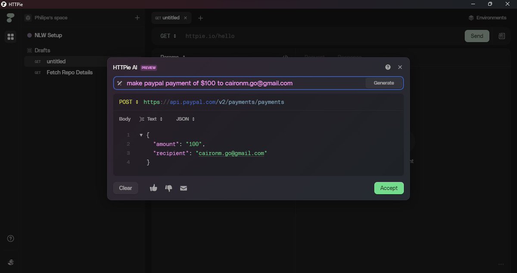Click the AI prompt input field
Viewport: 517px width, 273px height.
[x=245, y=83]
